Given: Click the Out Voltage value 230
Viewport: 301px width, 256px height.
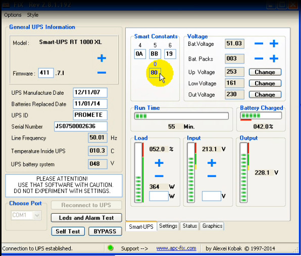Looking at the screenshot, I should 234,94.
